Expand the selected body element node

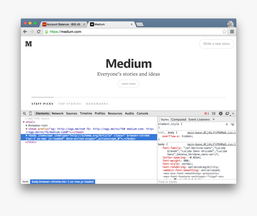pos(27,135)
